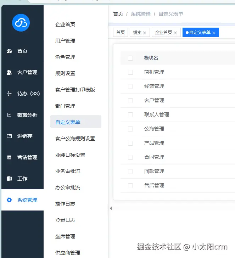Check the 售后管理 row checkbox
The height and width of the screenshot is (258, 235).
130,186
